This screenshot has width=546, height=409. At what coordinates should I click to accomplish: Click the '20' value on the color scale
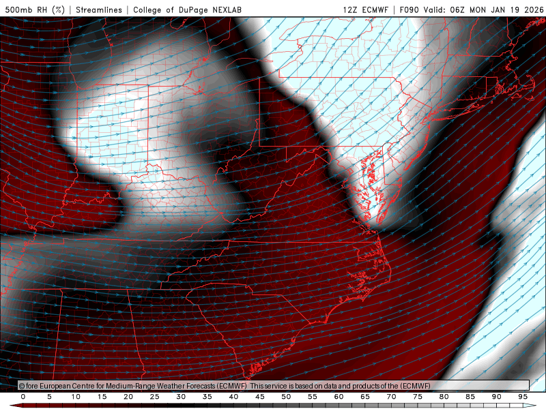128,397
